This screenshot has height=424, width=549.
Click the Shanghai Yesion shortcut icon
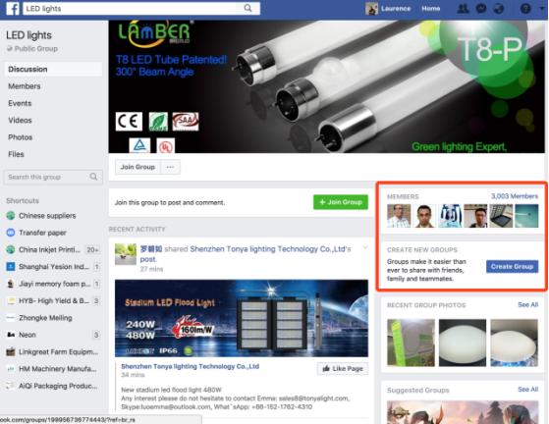pyautogui.click(x=11, y=267)
